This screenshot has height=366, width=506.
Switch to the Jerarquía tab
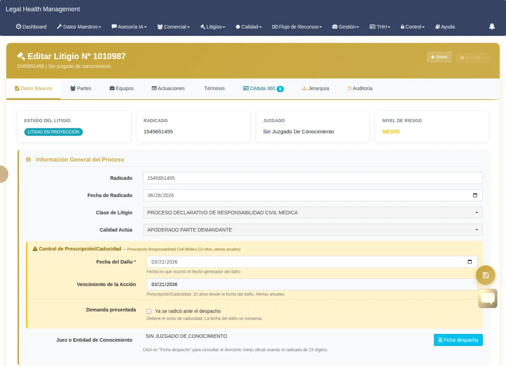tap(315, 89)
